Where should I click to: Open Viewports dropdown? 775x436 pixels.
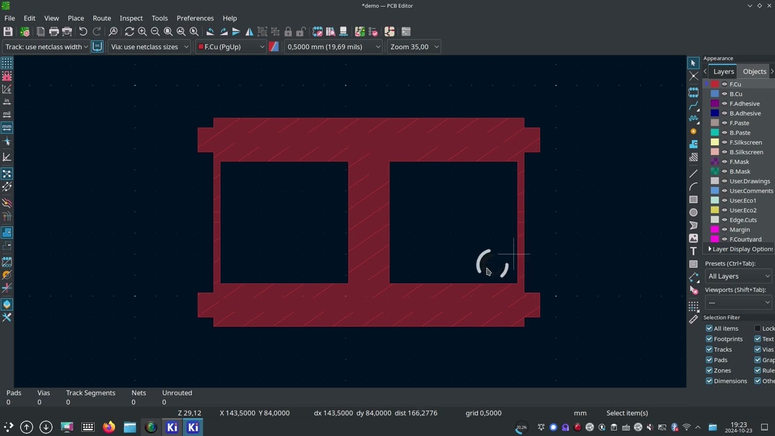point(739,302)
